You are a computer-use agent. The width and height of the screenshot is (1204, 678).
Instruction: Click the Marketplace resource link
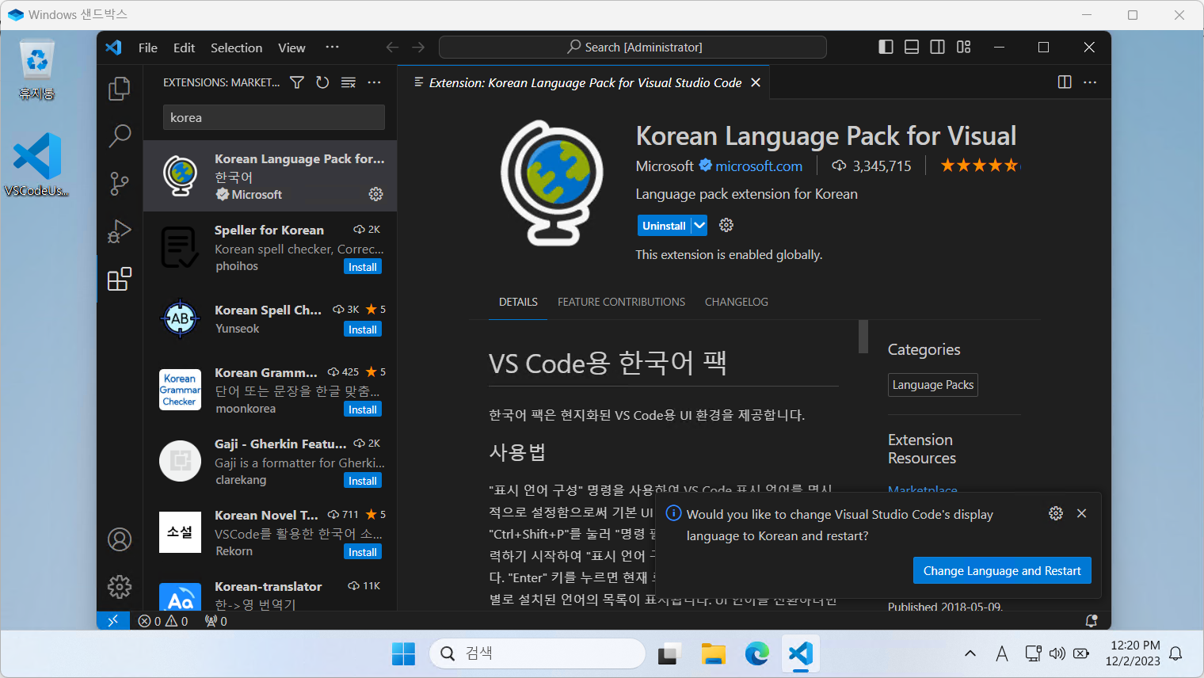(922, 490)
